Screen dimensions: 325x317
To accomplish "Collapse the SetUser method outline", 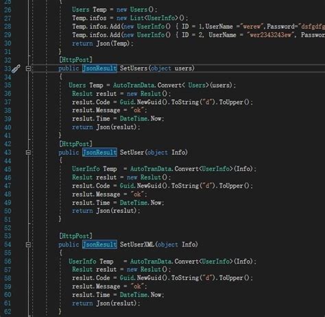I will pyautogui.click(x=28, y=153).
